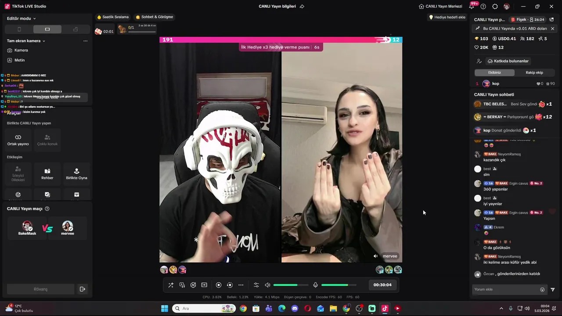Select the kop contributor row
The height and width of the screenshot is (316, 562).
[x=515, y=83]
